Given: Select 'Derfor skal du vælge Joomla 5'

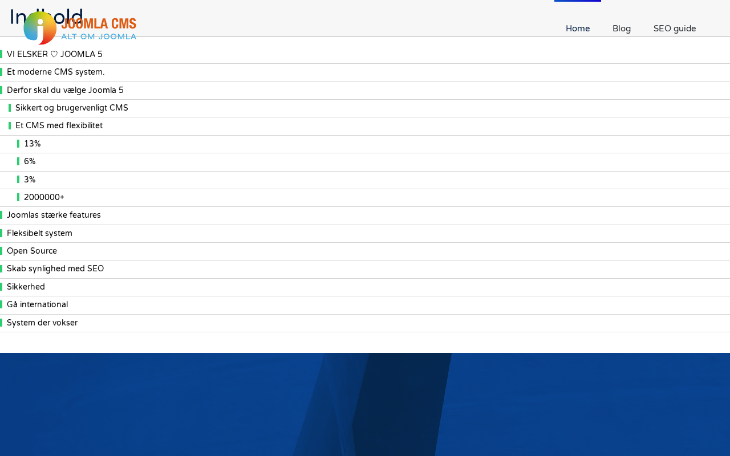Looking at the screenshot, I should click(65, 90).
